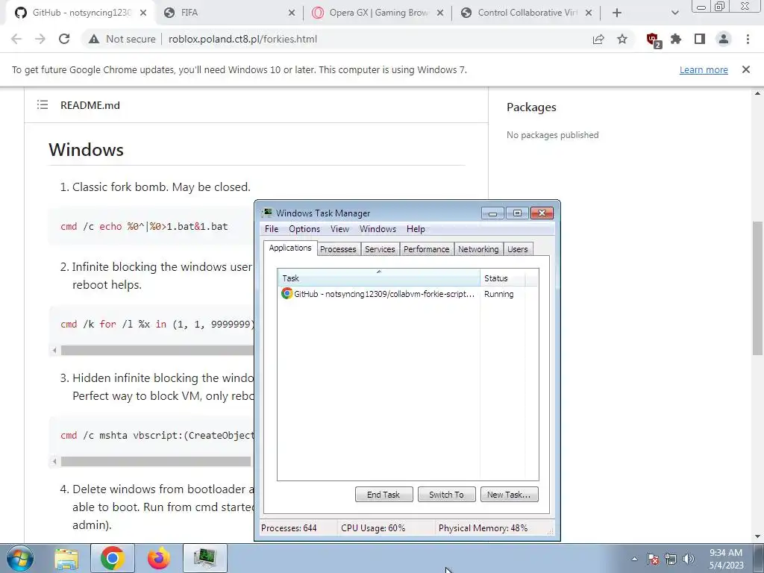Show hidden tray icons arrow

point(634,559)
